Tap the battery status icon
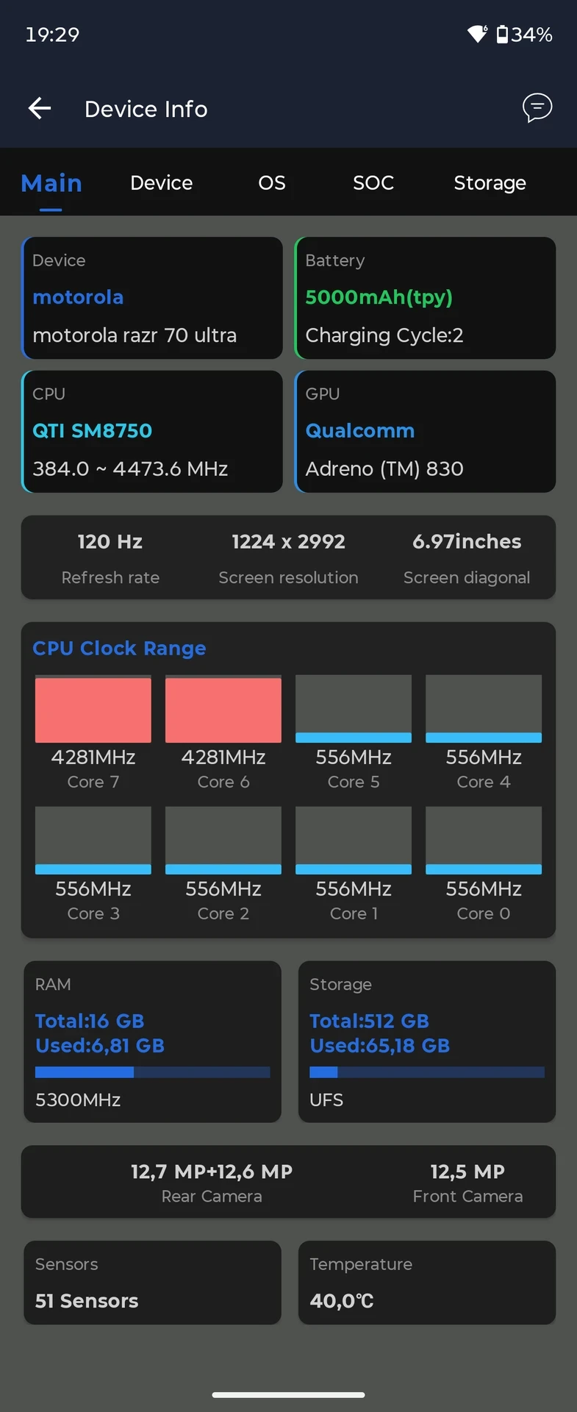Screen dimensions: 577x1412 [503, 34]
